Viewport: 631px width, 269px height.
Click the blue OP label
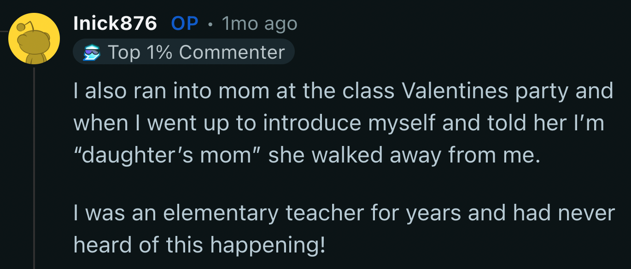[185, 23]
